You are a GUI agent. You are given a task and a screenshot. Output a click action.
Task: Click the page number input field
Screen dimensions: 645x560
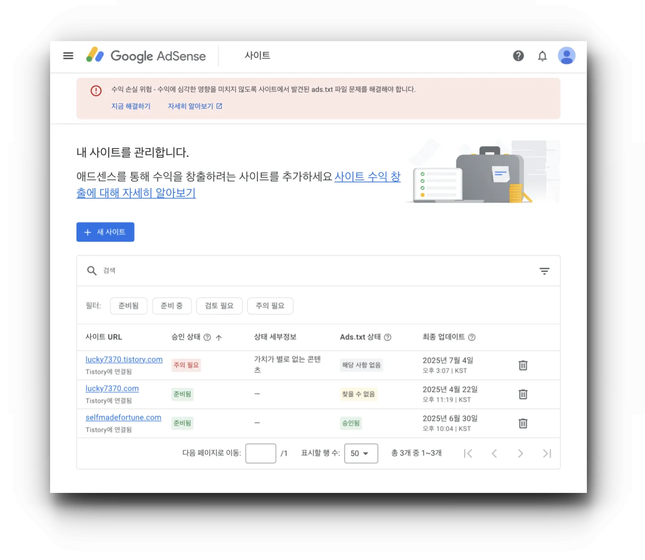click(260, 453)
